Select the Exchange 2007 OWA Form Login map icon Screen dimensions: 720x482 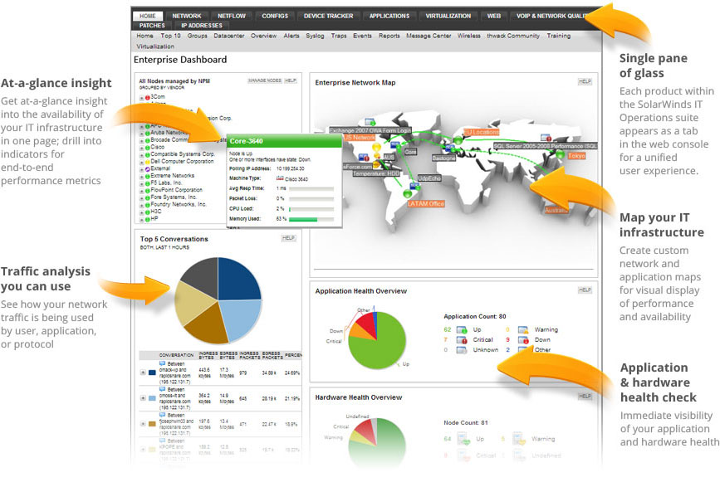[x=370, y=123]
